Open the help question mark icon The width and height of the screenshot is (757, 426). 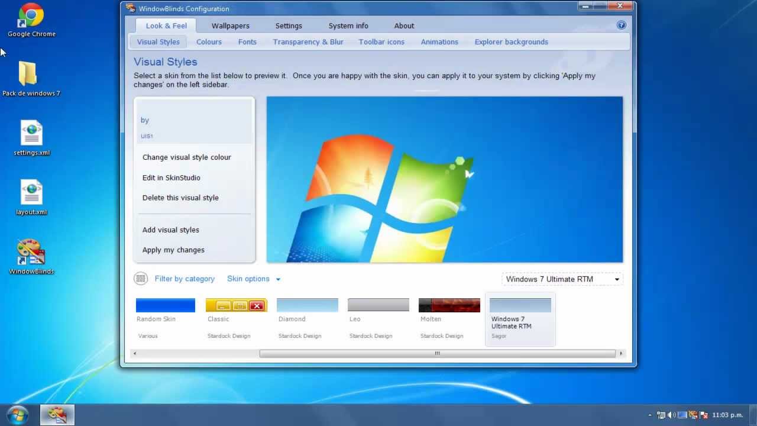point(621,25)
